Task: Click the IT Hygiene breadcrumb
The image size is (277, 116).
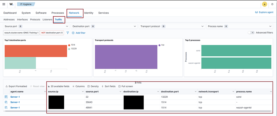Action: [26, 4]
